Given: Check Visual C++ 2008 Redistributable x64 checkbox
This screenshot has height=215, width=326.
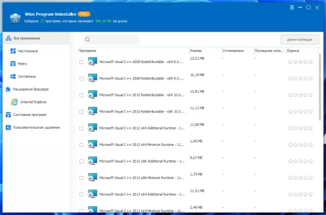Looking at the screenshot, I should tap(81, 62).
